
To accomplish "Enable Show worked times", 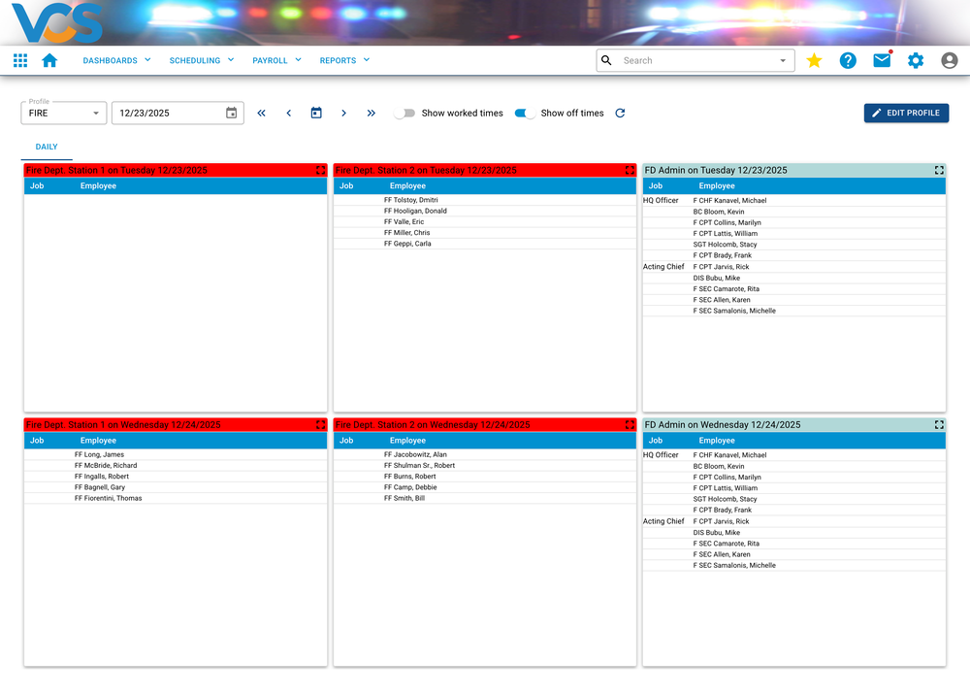I will pos(404,113).
